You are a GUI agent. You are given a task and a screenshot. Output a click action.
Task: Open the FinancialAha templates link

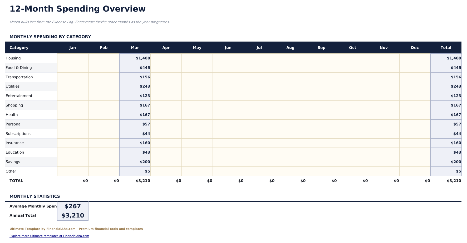[x=49, y=236]
